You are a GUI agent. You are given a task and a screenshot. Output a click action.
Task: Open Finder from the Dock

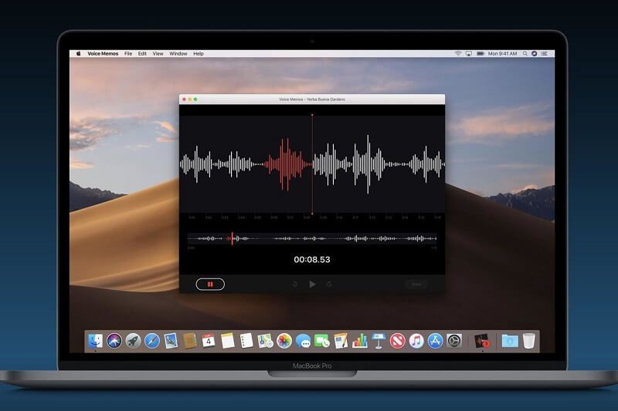coord(95,341)
